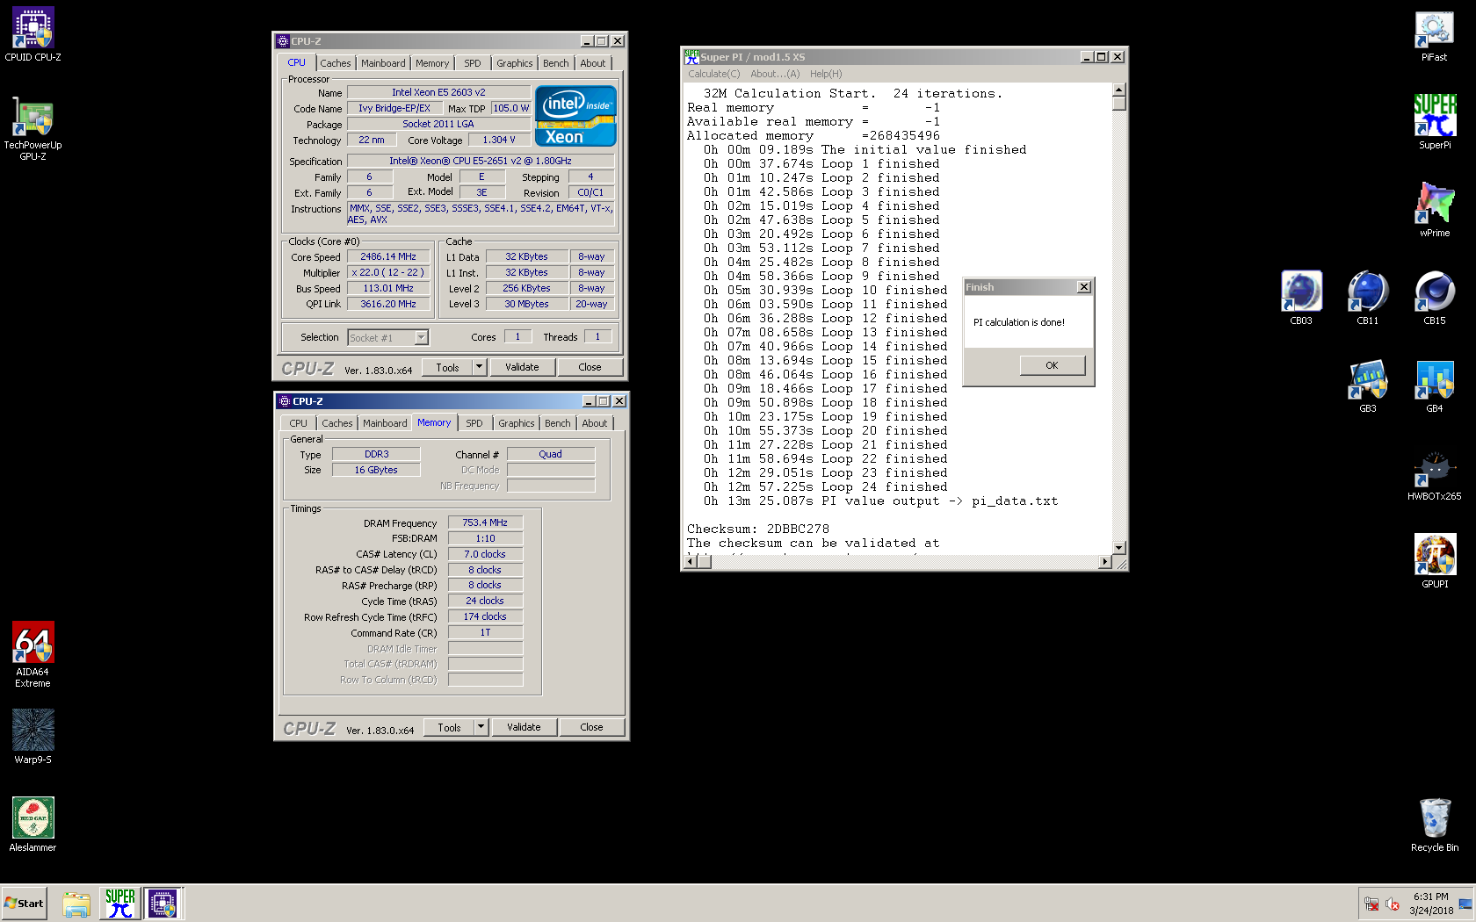Open the file explorer taskbar icon
The width and height of the screenshot is (1476, 922).
coord(76,904)
